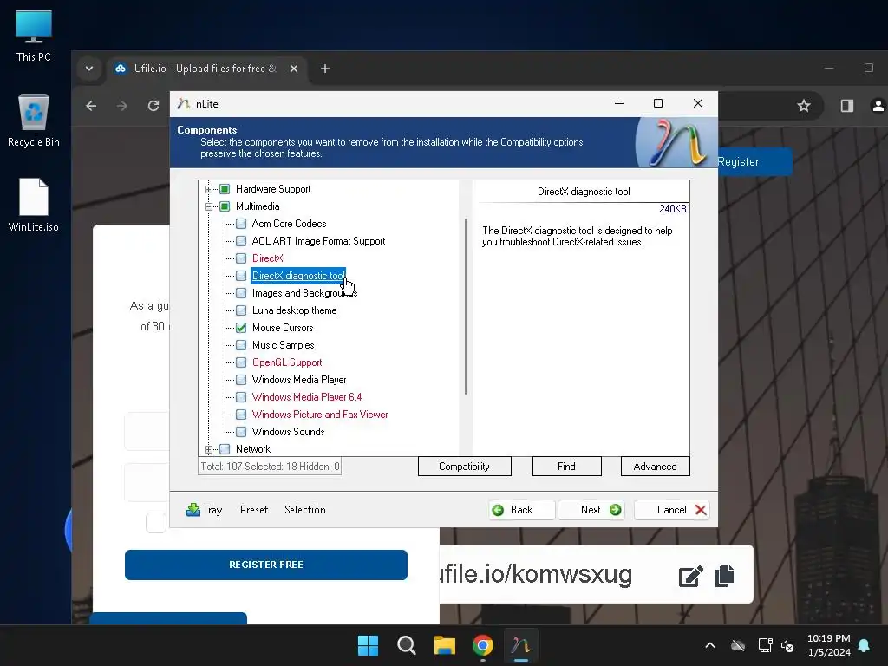This screenshot has height=666, width=888.
Task: Expand the Network tree node
Action: point(208,450)
